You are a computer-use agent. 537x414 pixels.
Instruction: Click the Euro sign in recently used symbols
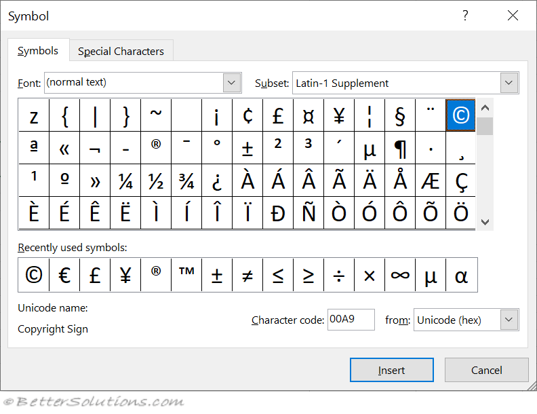tap(64, 275)
